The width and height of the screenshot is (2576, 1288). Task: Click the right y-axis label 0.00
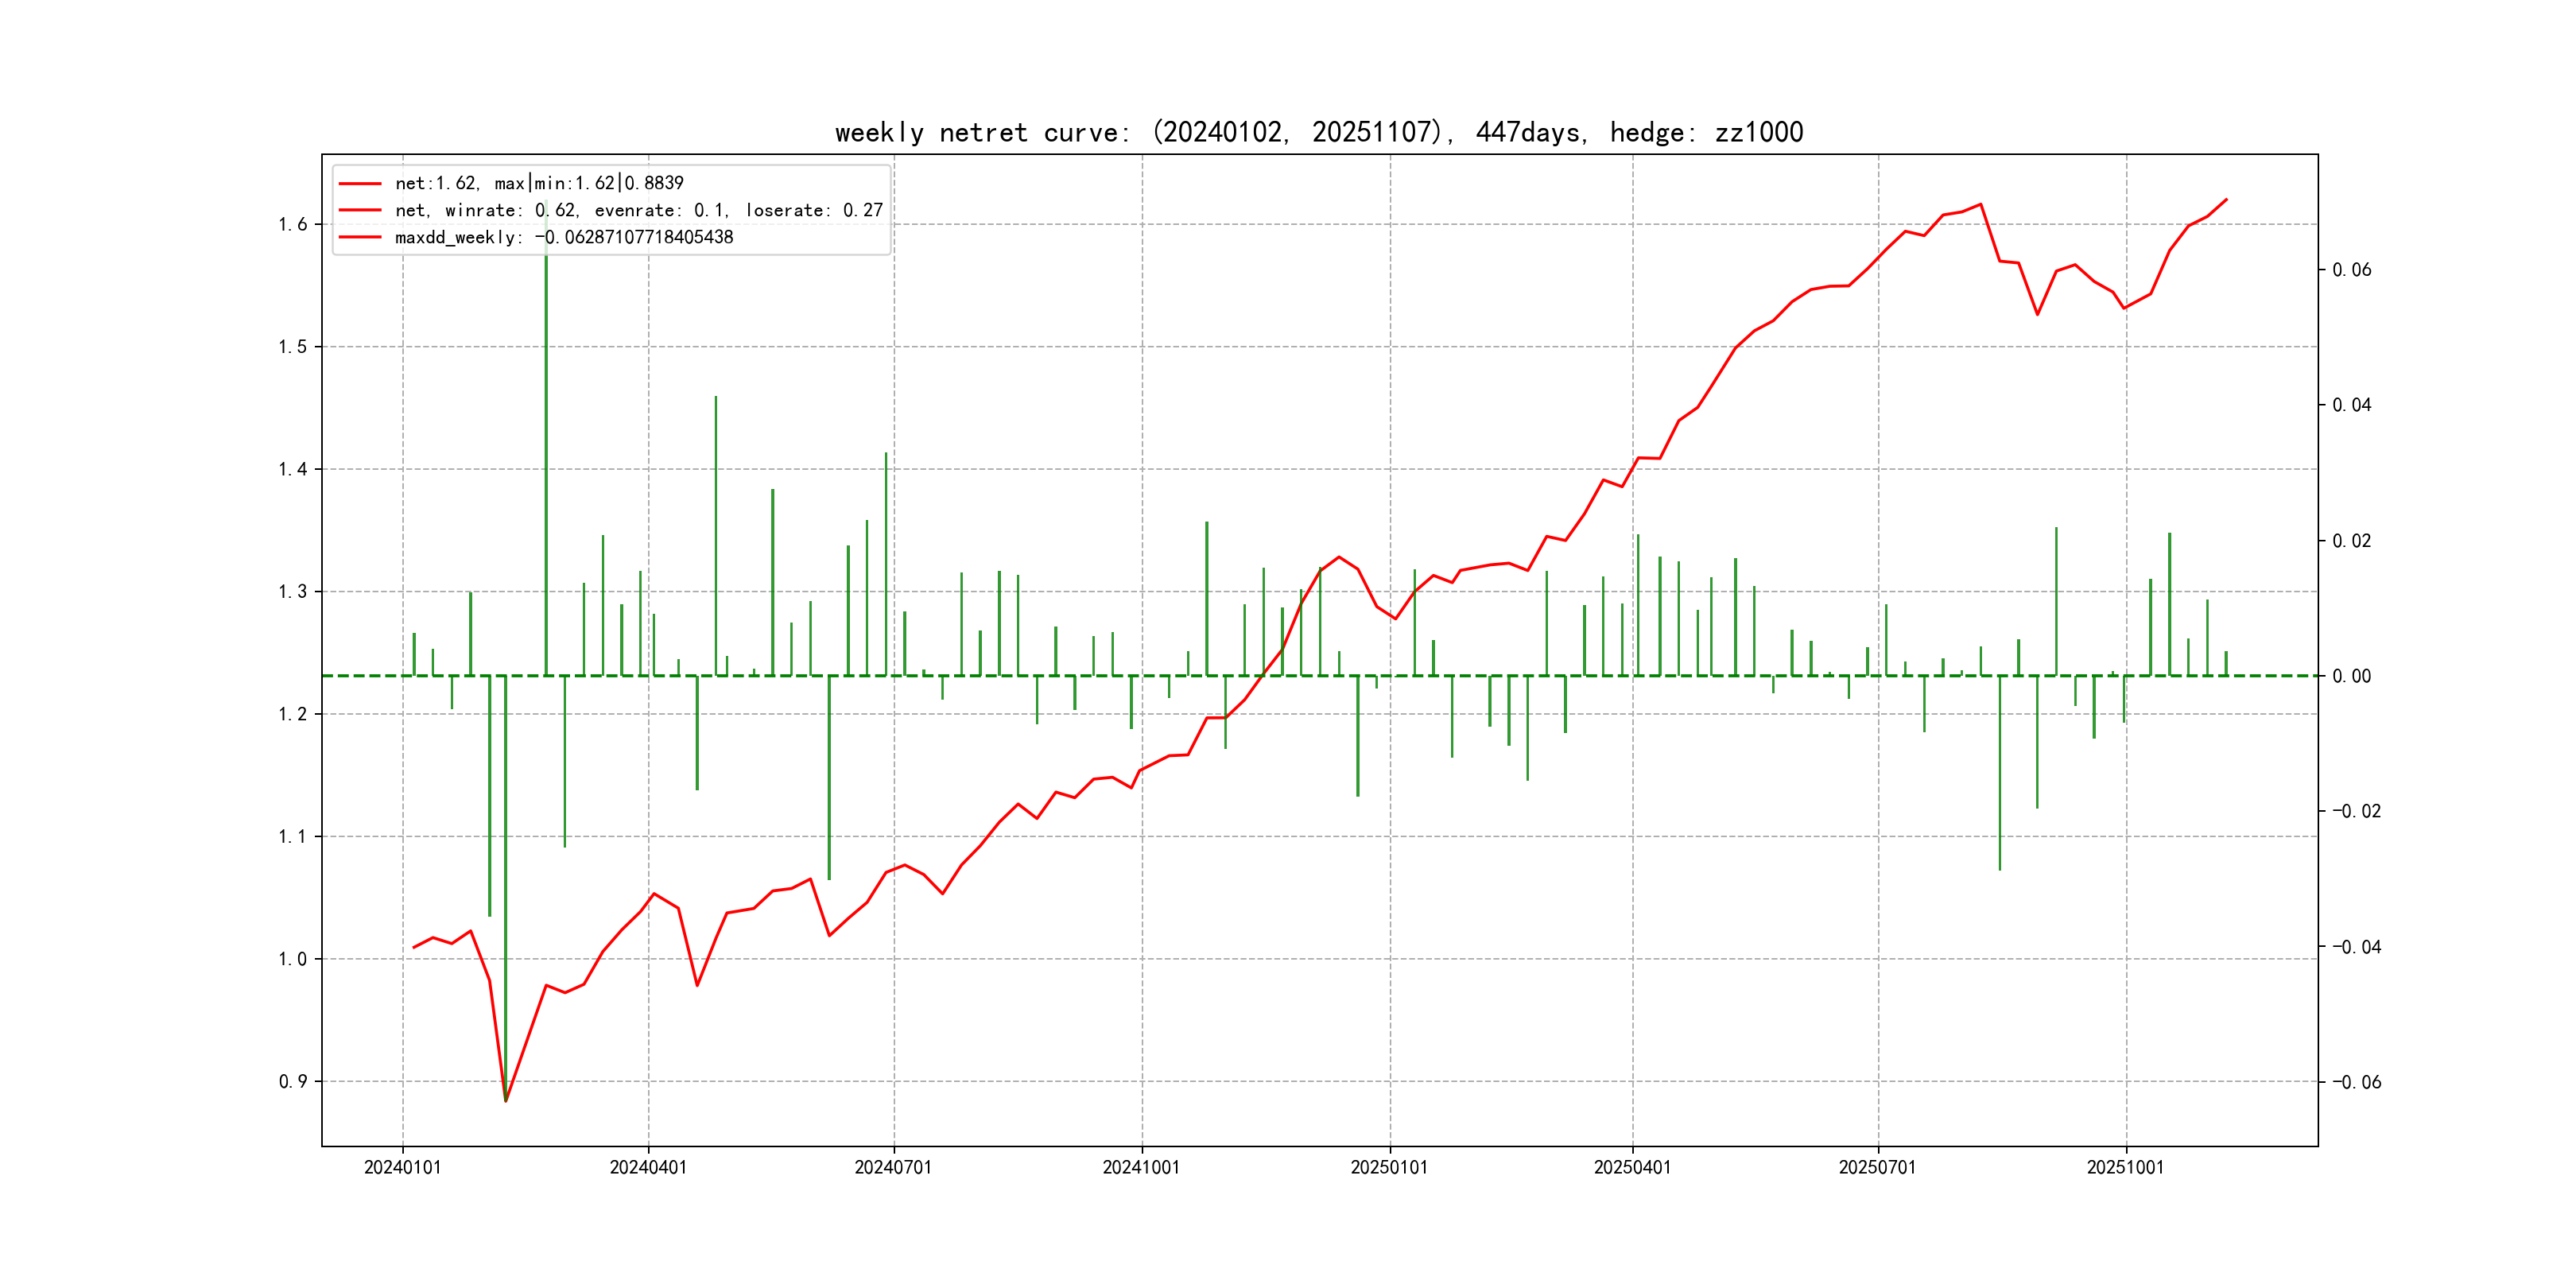point(2351,676)
